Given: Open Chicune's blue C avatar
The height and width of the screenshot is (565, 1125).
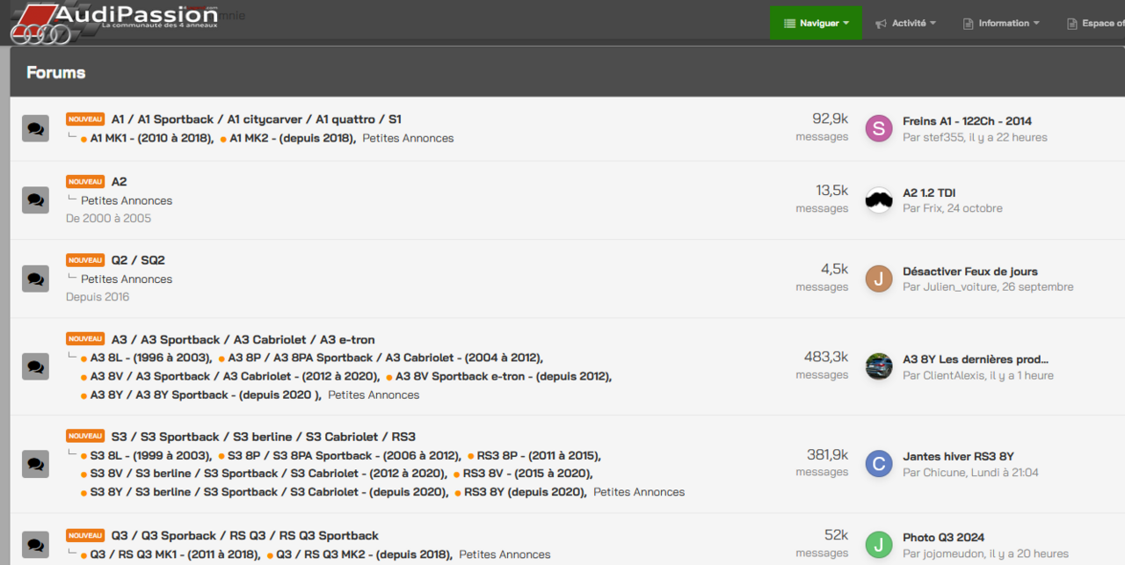Looking at the screenshot, I should (879, 464).
